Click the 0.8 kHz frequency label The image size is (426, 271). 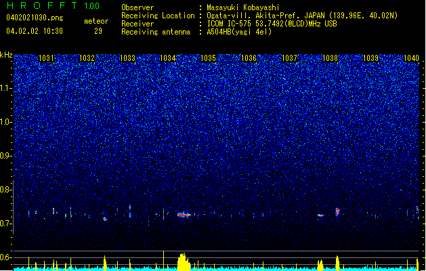(x=5, y=190)
